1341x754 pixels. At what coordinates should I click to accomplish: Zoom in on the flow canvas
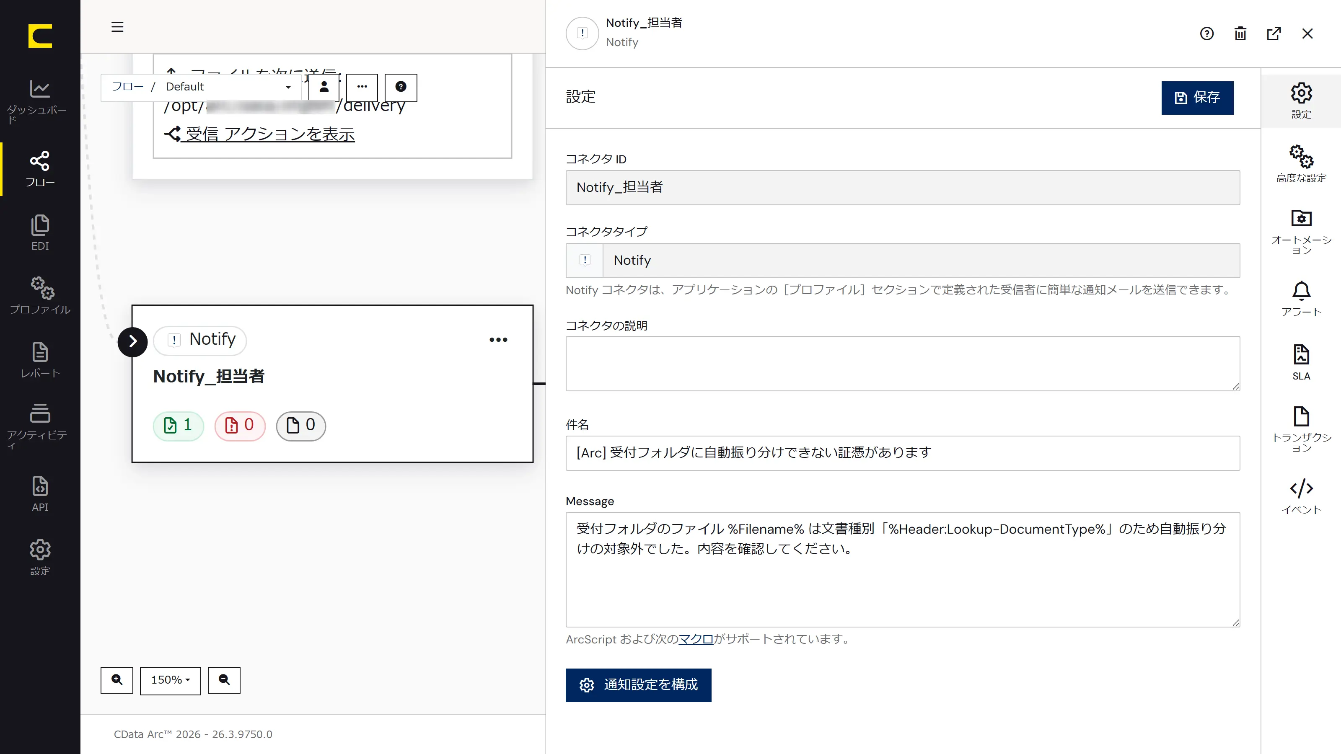pos(117,679)
